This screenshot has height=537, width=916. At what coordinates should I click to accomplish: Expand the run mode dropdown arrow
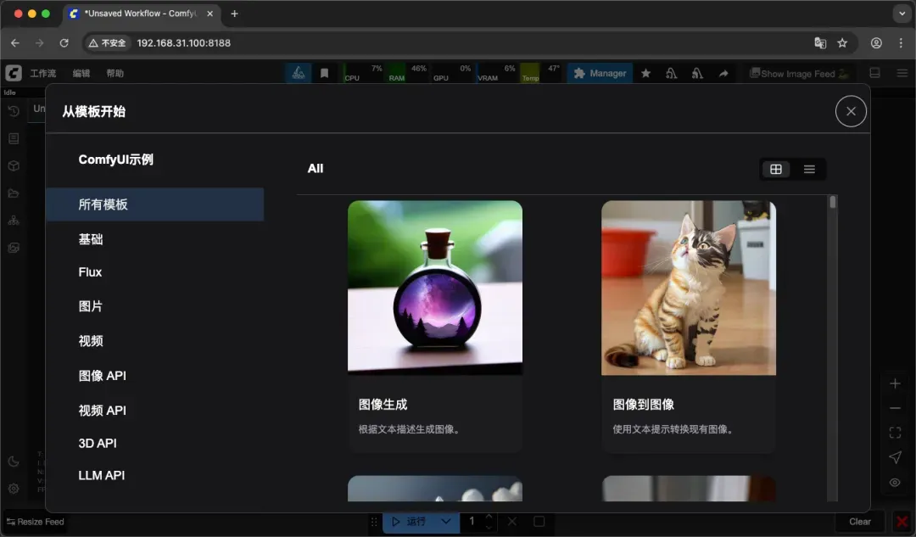click(446, 521)
